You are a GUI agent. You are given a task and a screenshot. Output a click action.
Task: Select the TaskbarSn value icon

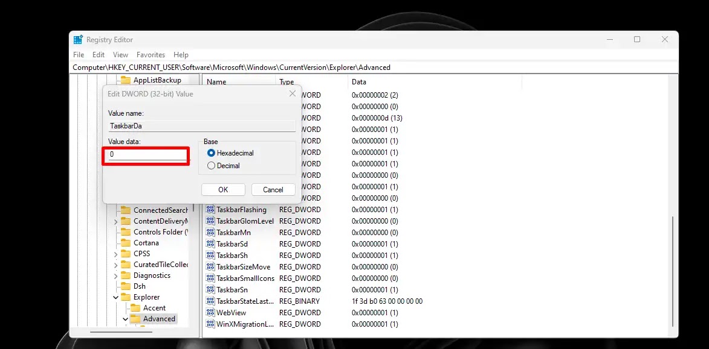point(210,289)
